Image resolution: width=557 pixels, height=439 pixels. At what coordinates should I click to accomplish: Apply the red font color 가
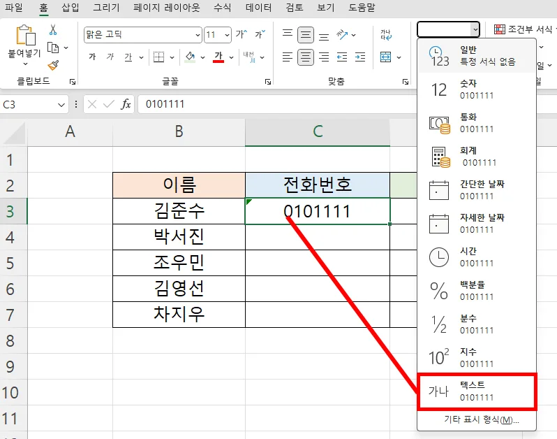coord(218,57)
